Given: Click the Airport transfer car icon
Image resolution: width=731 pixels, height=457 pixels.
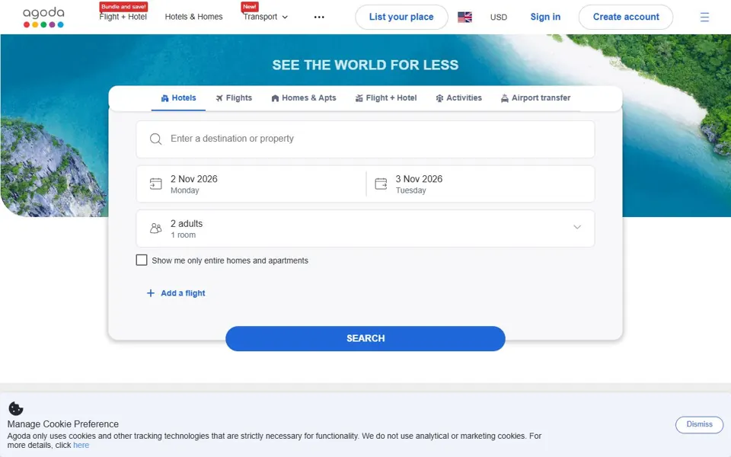Looking at the screenshot, I should [x=504, y=98].
